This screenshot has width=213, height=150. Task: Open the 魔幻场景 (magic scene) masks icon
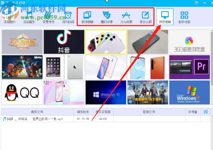click(x=107, y=15)
